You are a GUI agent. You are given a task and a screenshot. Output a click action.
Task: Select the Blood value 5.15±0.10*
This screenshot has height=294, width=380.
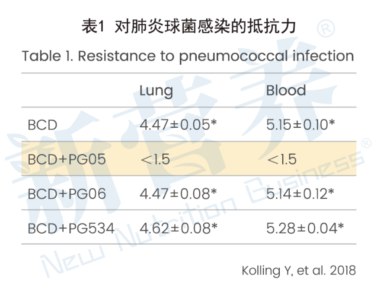(x=300, y=125)
